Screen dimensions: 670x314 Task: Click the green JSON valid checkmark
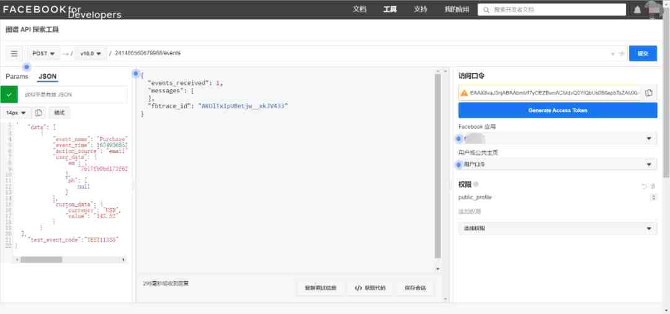(9, 94)
